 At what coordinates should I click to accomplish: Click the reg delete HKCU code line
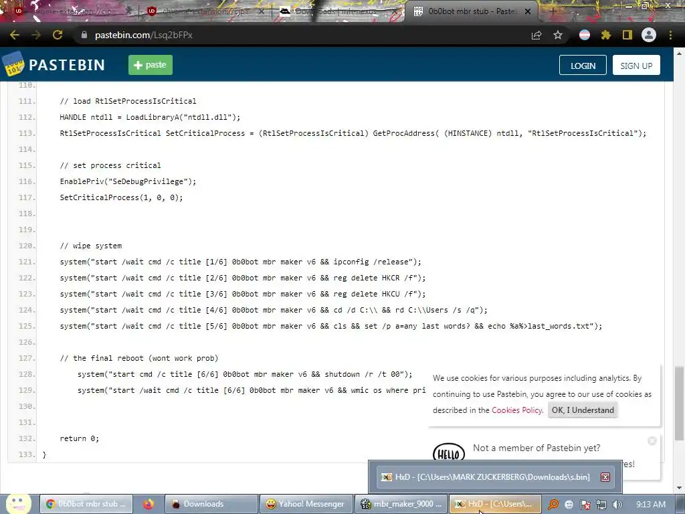point(242,294)
